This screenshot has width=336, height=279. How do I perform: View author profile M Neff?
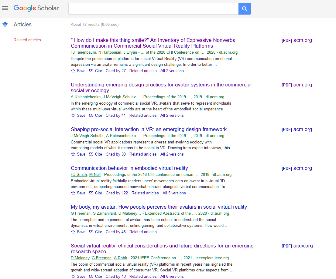point(95,175)
